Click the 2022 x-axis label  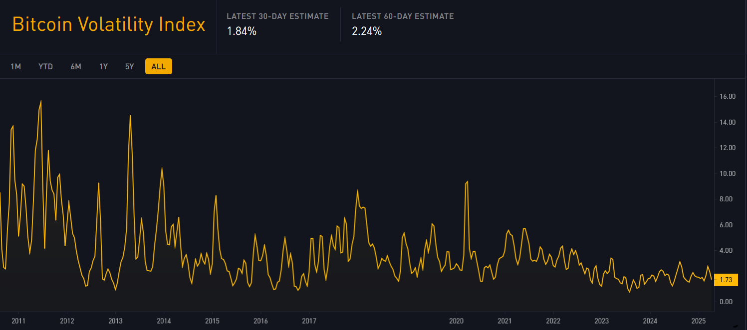[x=553, y=321]
